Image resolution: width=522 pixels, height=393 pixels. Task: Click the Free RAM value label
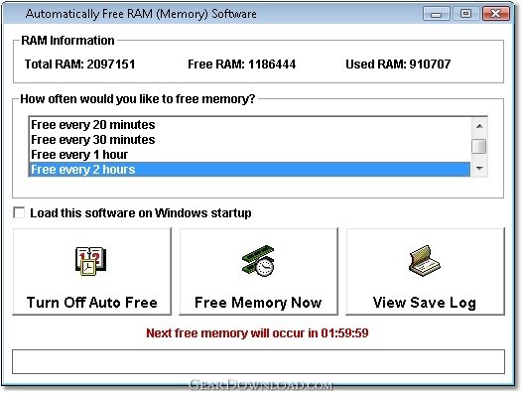242,64
